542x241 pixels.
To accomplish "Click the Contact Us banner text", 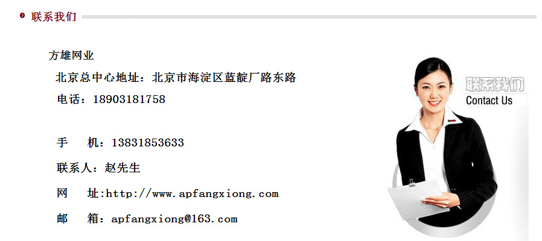I will (489, 101).
